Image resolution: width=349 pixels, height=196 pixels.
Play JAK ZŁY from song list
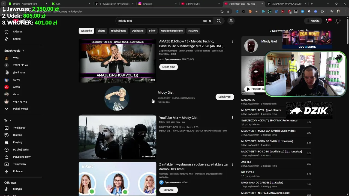[x=276, y=164]
